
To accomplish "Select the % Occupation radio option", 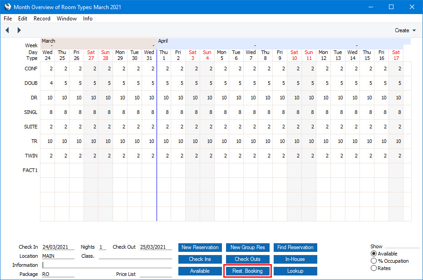I will pyautogui.click(x=374, y=261).
